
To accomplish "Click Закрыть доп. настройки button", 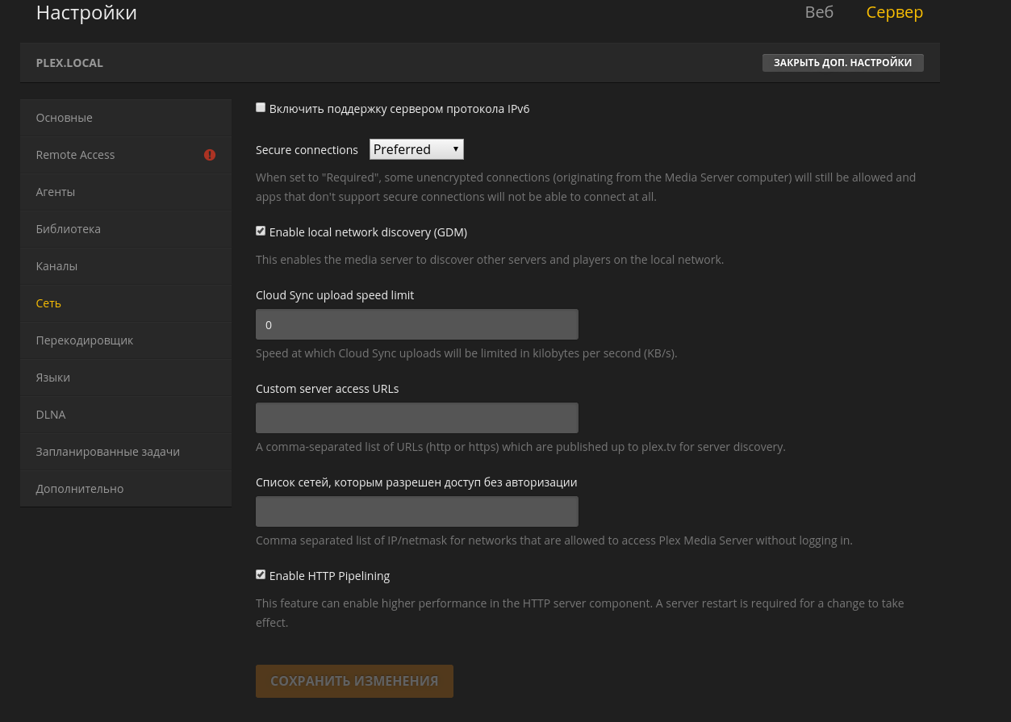I will (x=842, y=63).
